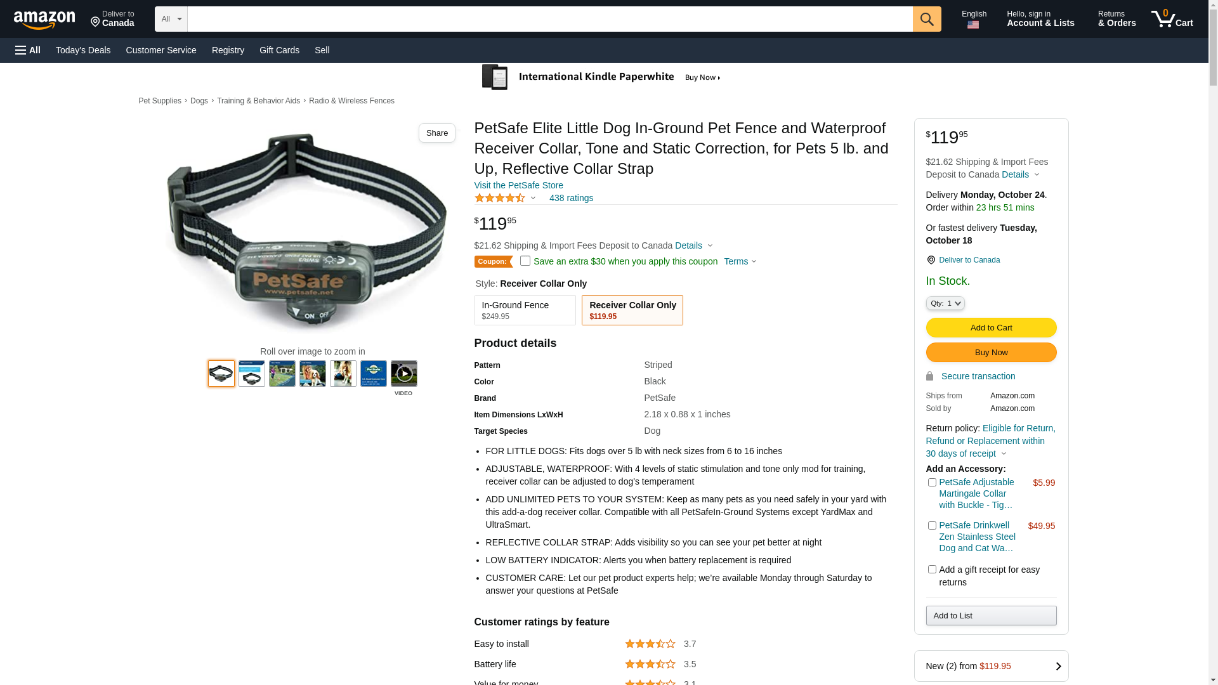Enable the gift receipt option
This screenshot has height=685, width=1218.
(x=932, y=570)
